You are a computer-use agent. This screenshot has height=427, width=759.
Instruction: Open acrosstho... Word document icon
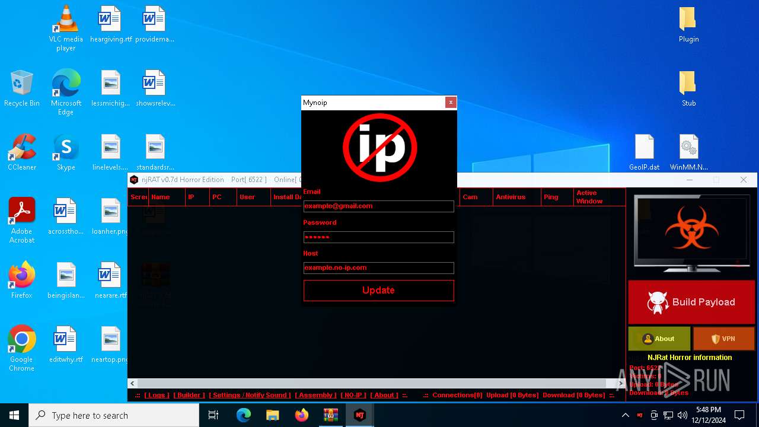point(66,217)
